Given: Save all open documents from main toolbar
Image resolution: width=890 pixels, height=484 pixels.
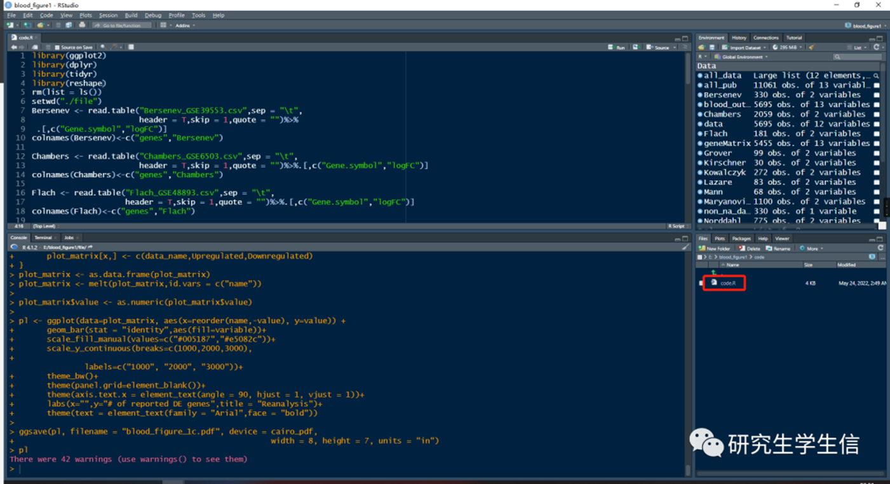Looking at the screenshot, I should 68,25.
